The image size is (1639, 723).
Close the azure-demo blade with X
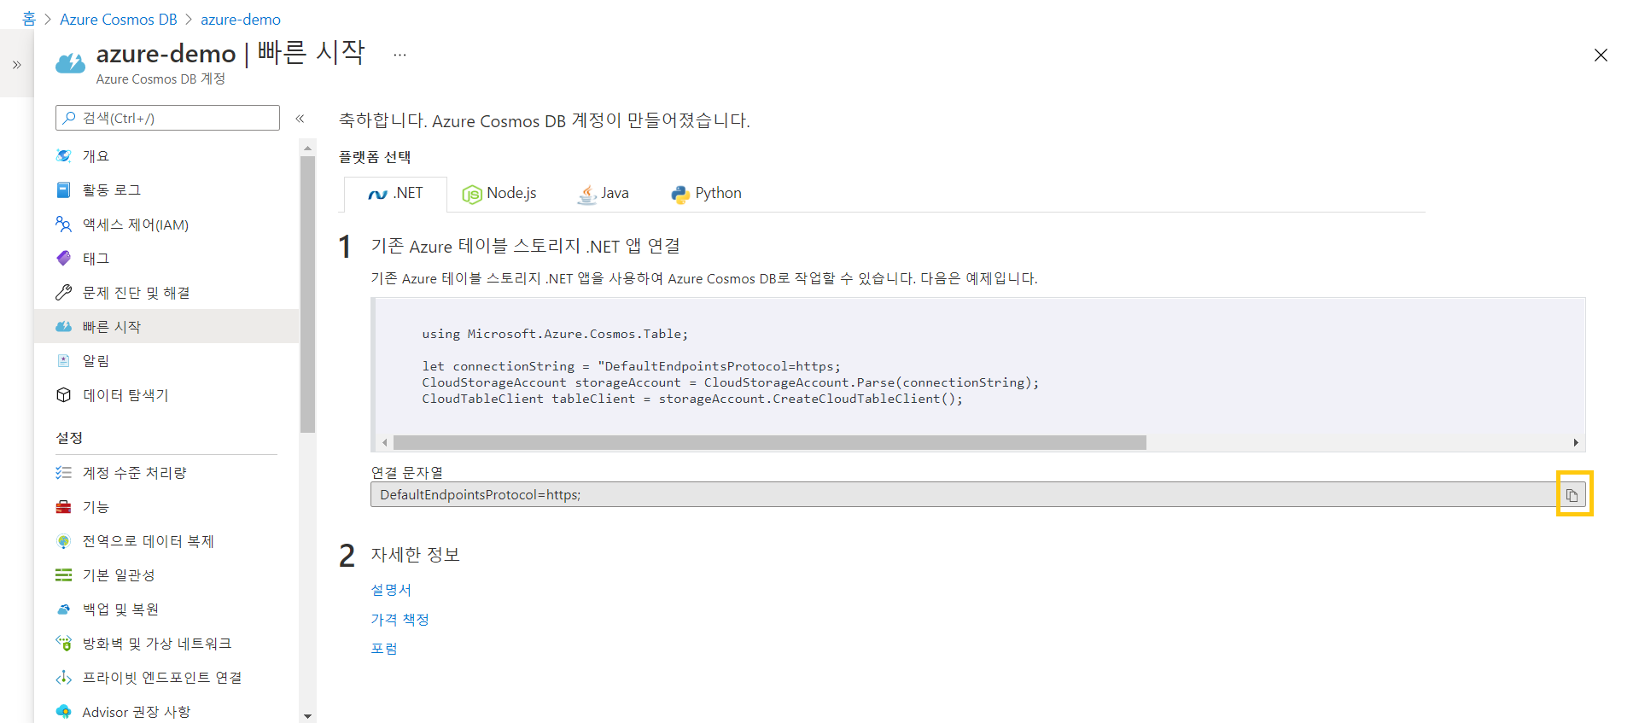tap(1601, 55)
